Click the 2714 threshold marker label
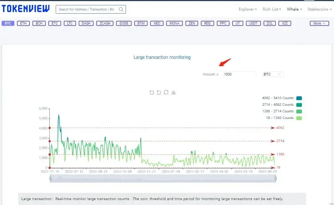Image resolution: width=334 pixels, height=205 pixels. pos(280,141)
